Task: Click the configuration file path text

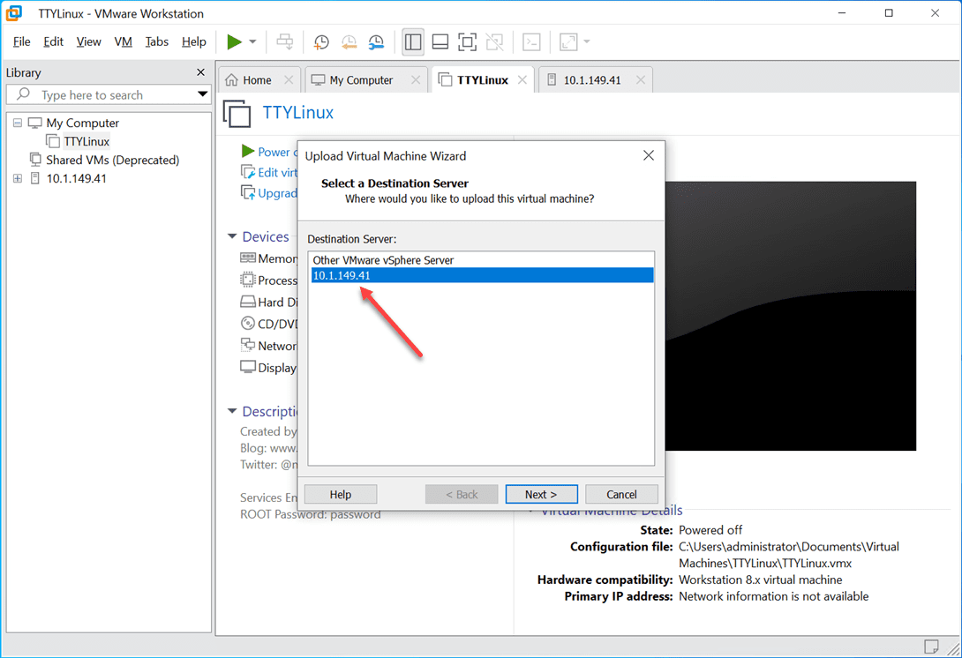Action: 788,555
